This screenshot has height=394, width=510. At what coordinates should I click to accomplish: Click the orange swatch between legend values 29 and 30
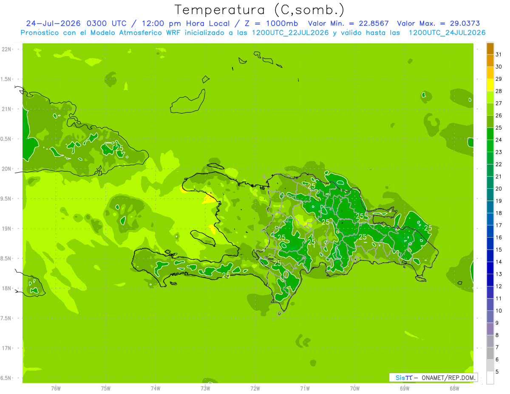tap(490, 73)
